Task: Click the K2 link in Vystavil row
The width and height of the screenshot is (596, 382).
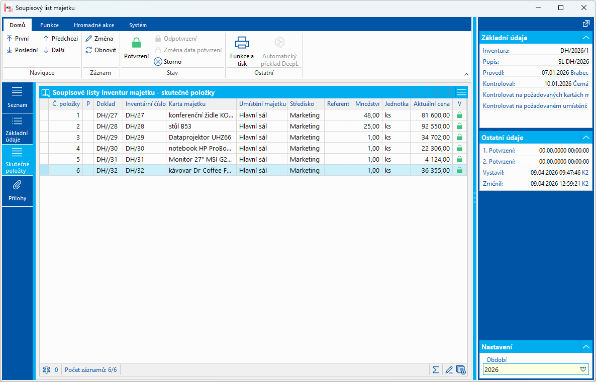Action: (x=585, y=173)
